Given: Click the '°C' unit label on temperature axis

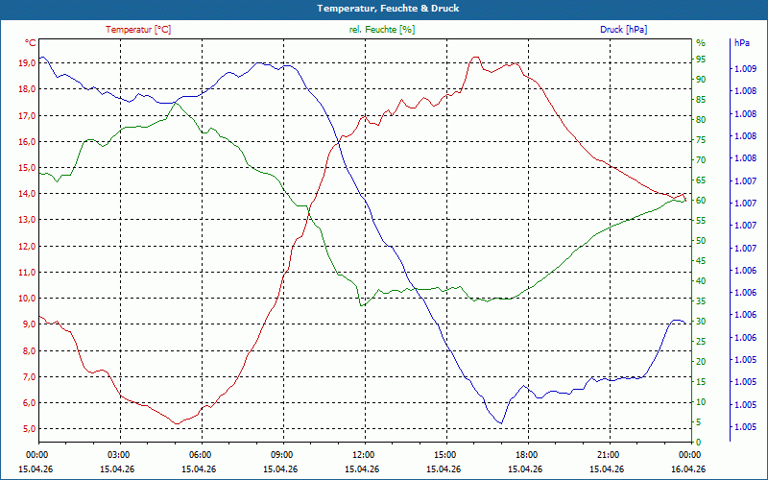Looking at the screenshot, I should coord(31,43).
